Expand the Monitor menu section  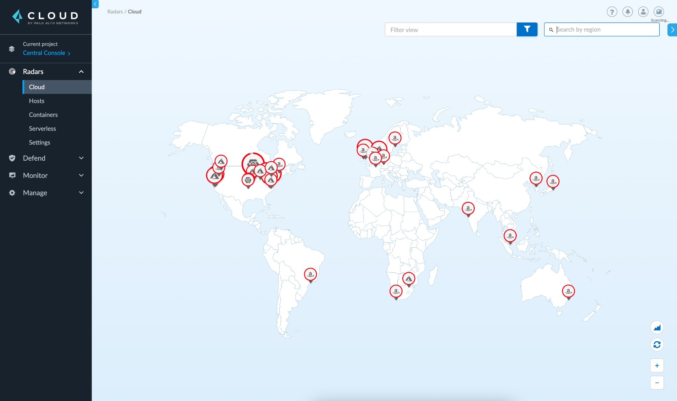[81, 175]
